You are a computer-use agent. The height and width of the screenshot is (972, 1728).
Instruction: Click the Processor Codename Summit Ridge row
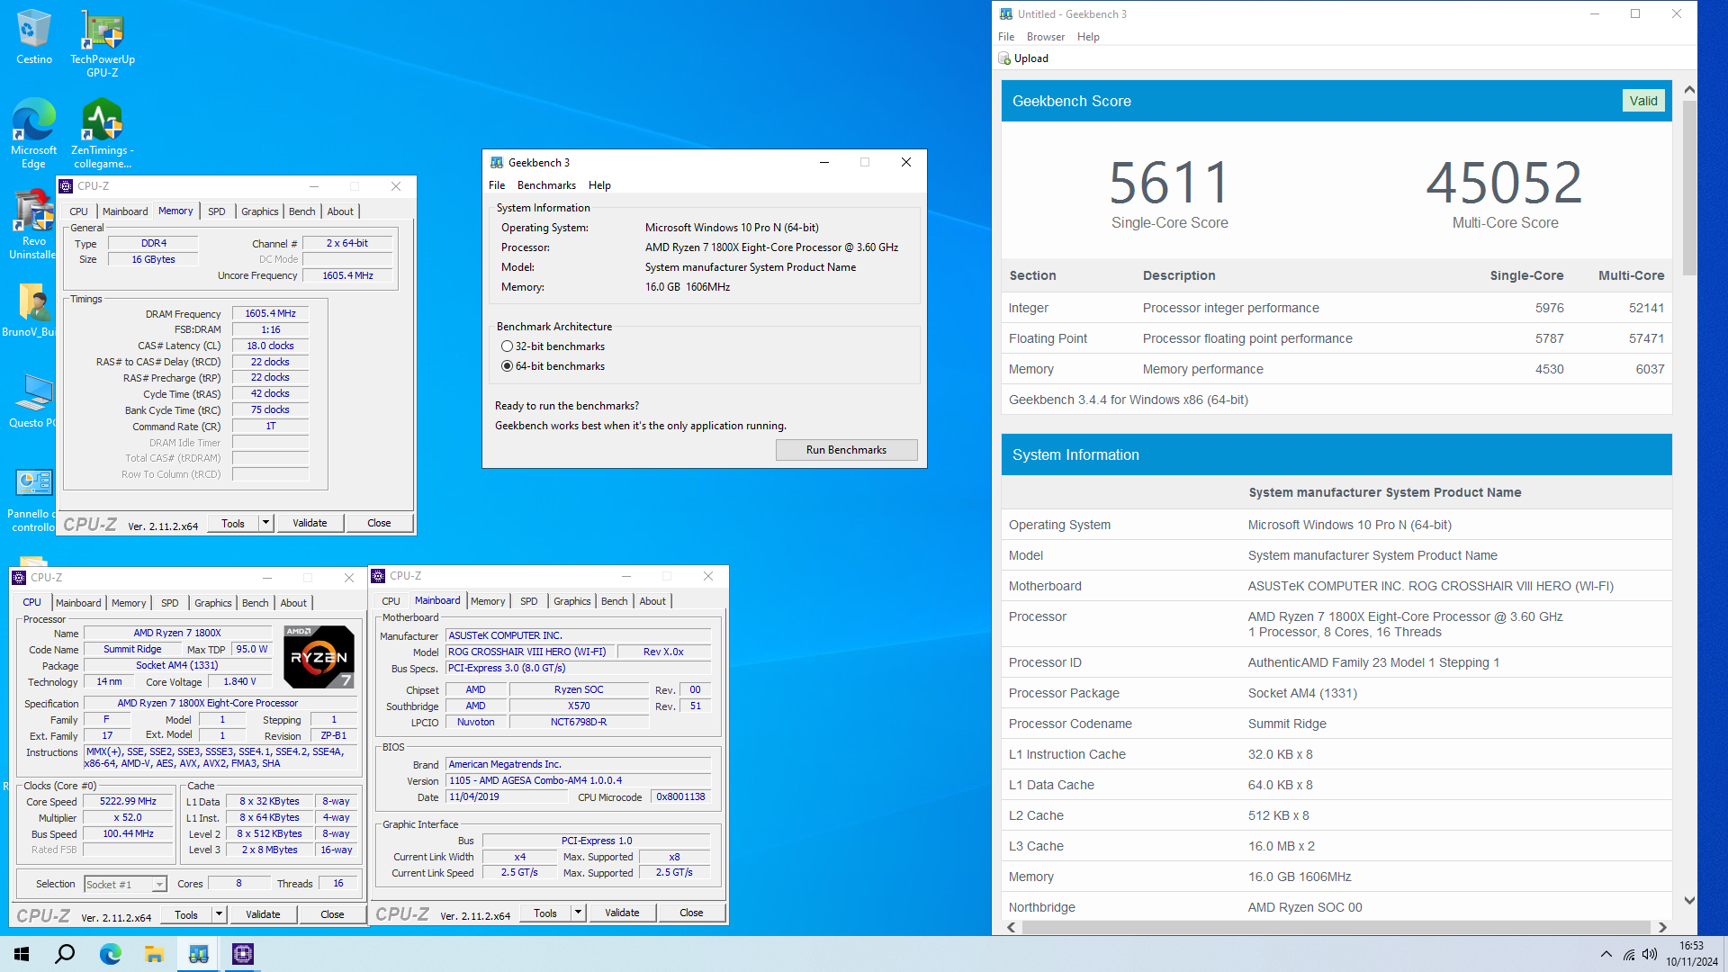tap(1336, 724)
